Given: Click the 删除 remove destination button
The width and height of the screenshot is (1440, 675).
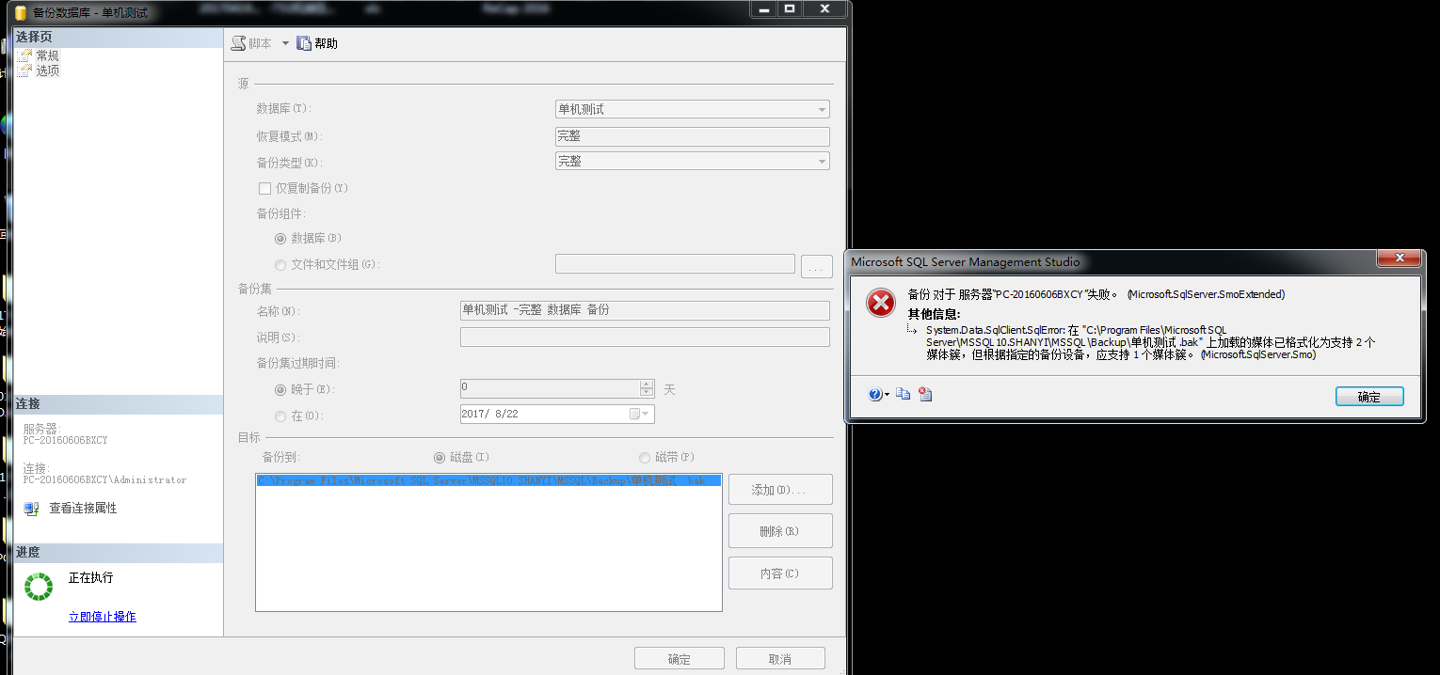Looking at the screenshot, I should point(780,531).
